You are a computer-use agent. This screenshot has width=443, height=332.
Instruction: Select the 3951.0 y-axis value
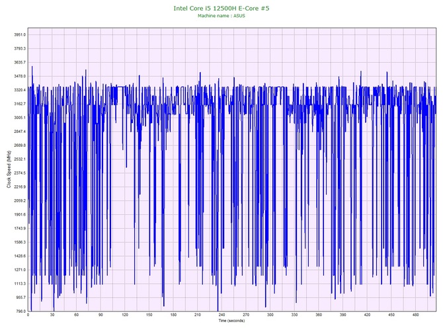20,35
